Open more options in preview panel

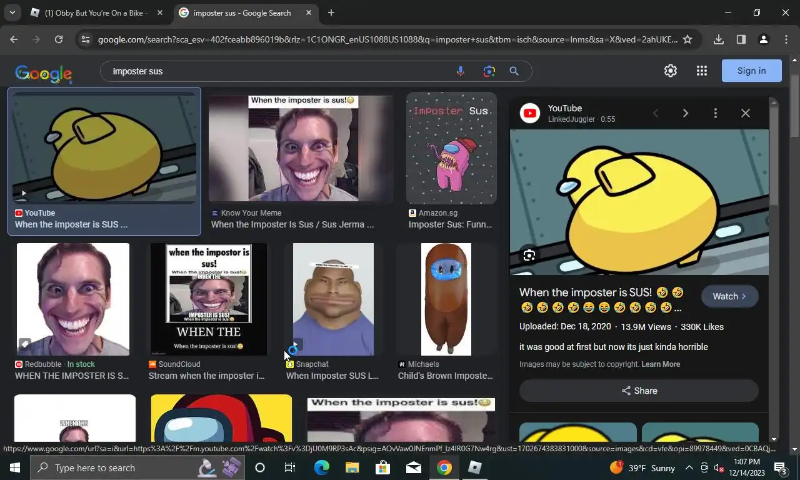(x=716, y=113)
